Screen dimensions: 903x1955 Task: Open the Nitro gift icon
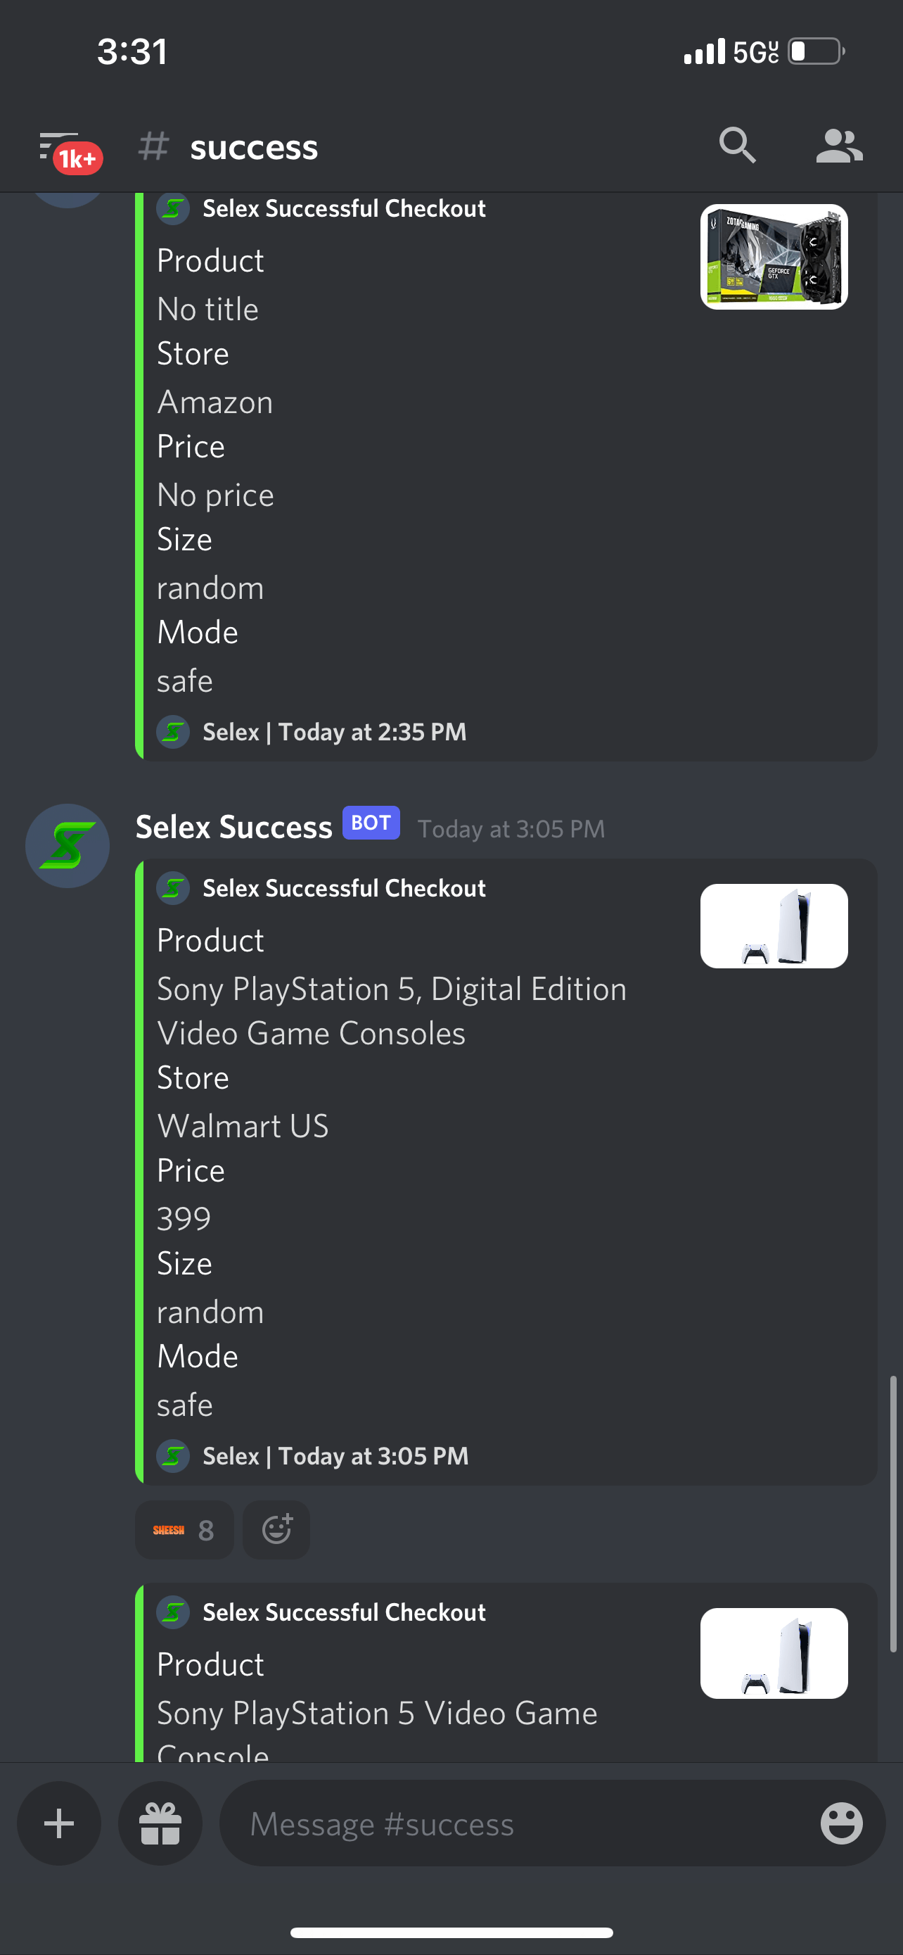tap(160, 1823)
